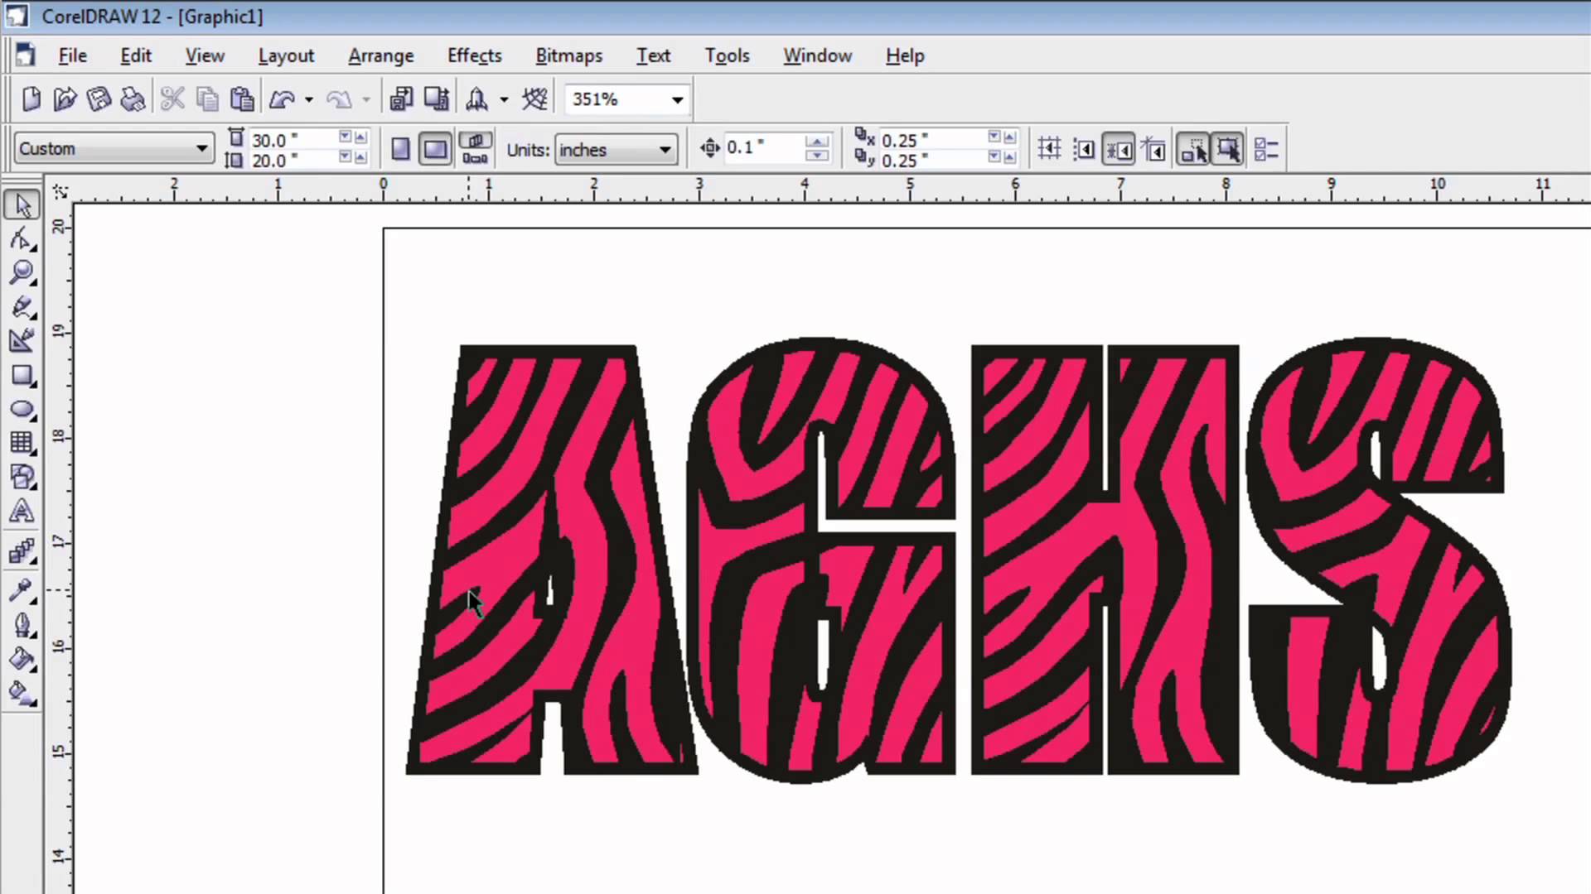Open the Options dialog icon
The image size is (1591, 894).
pyautogui.click(x=1266, y=149)
